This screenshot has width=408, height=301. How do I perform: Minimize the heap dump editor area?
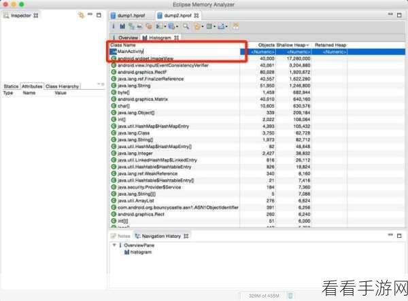tap(390, 14)
